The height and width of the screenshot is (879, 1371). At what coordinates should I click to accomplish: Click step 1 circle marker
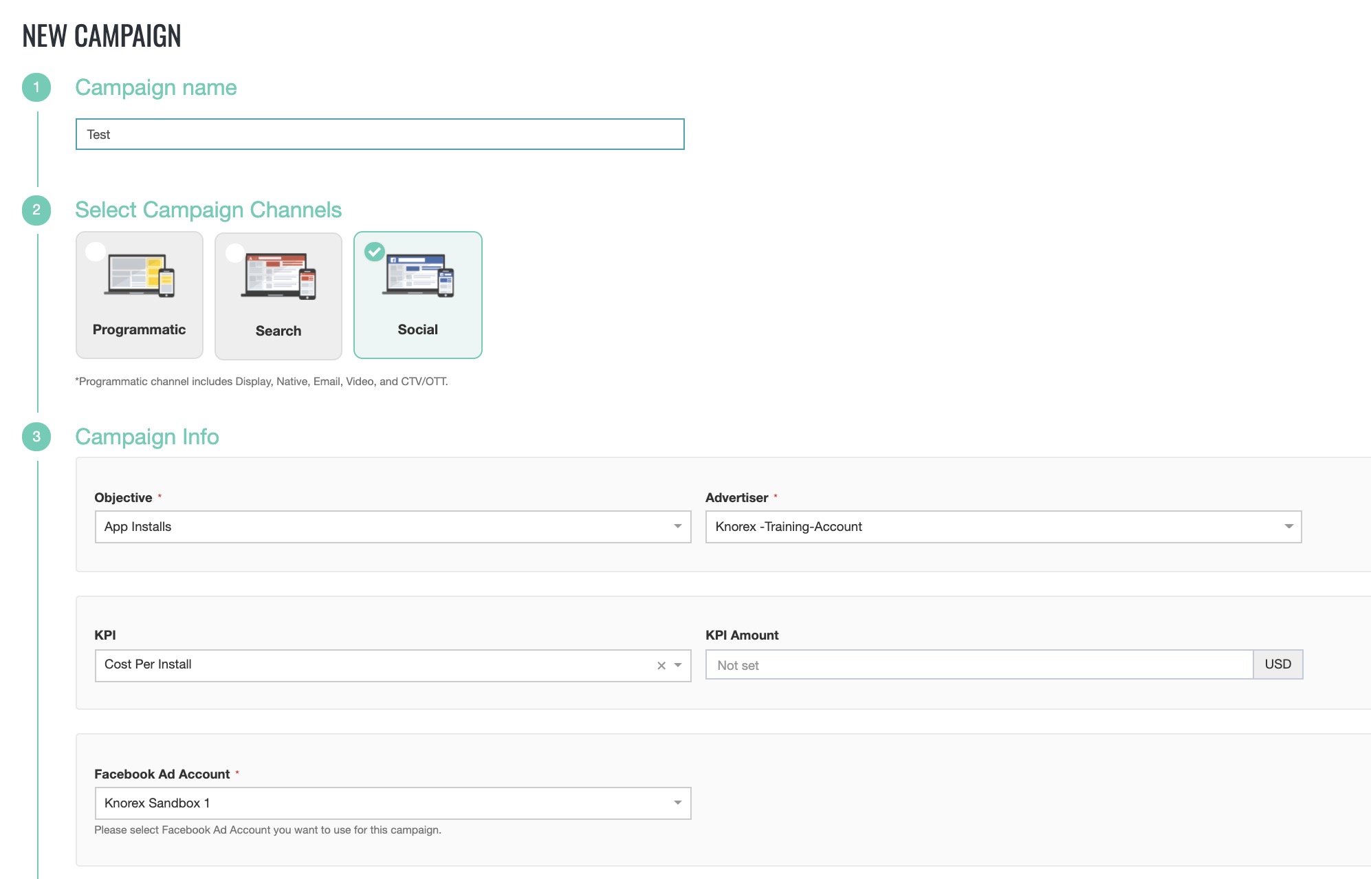[x=36, y=87]
